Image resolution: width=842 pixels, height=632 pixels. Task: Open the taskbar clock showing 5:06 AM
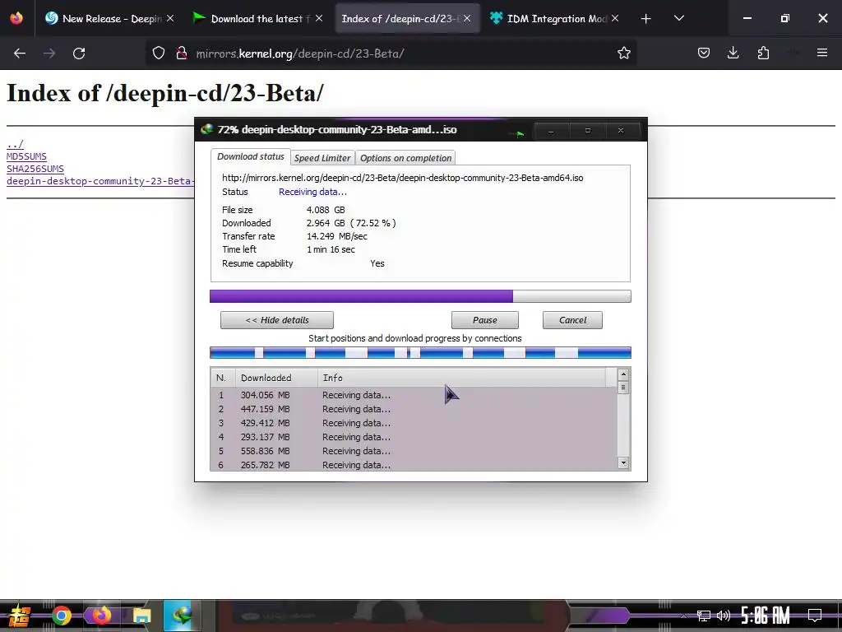pos(766,616)
